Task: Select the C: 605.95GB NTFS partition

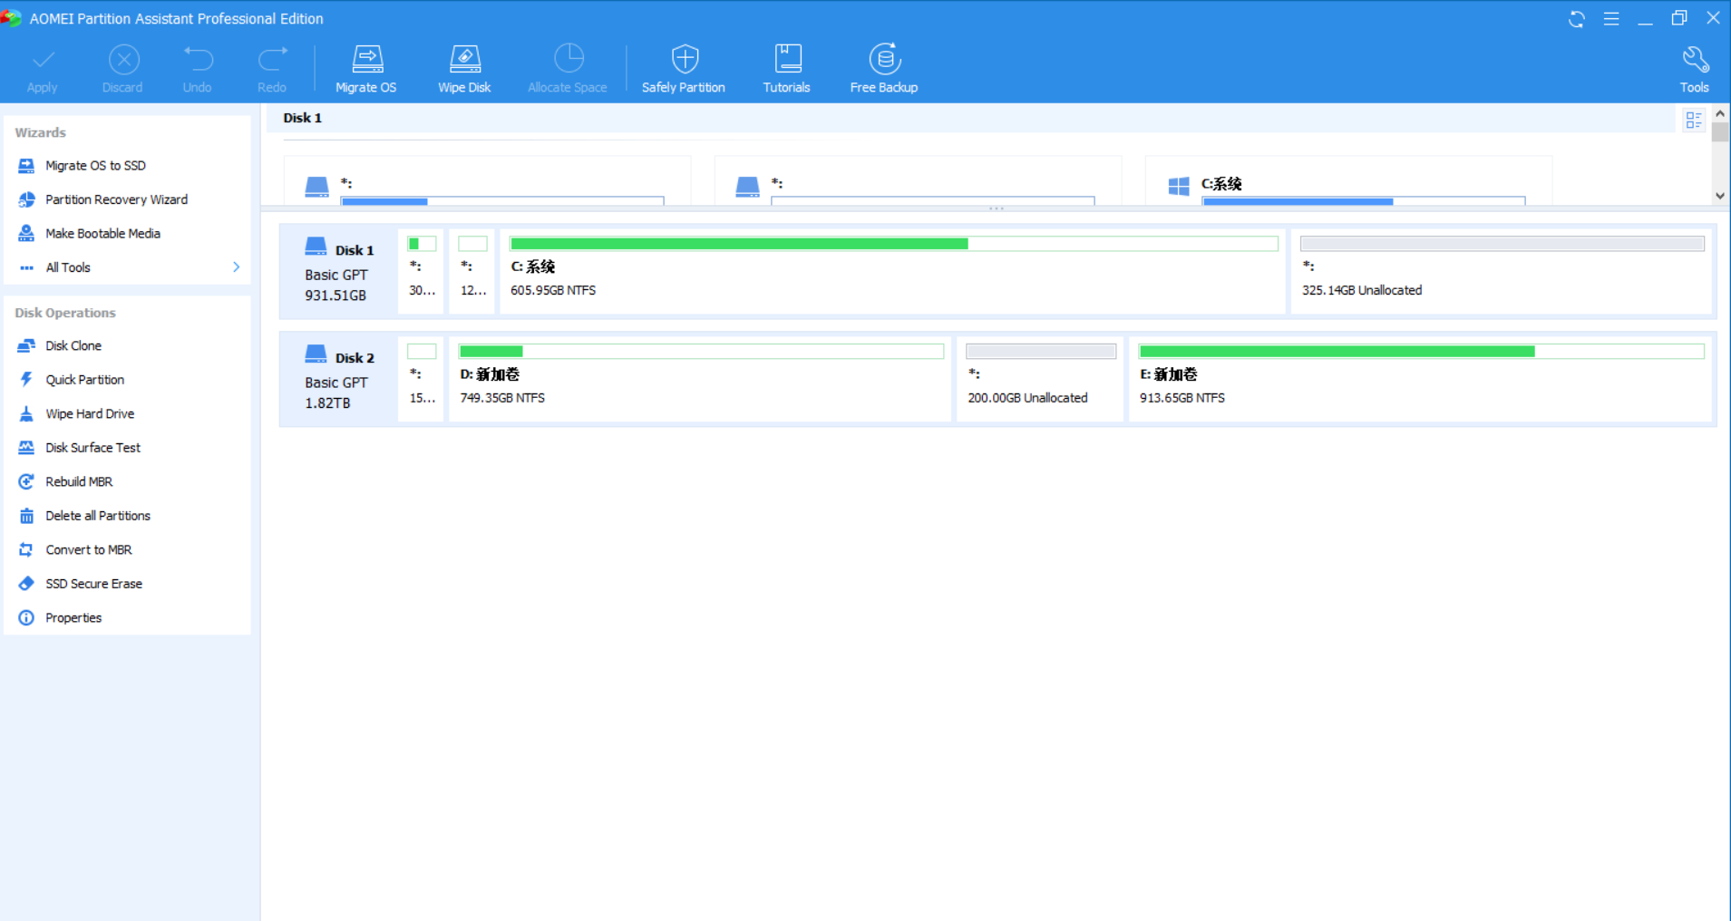Action: pyautogui.click(x=892, y=271)
